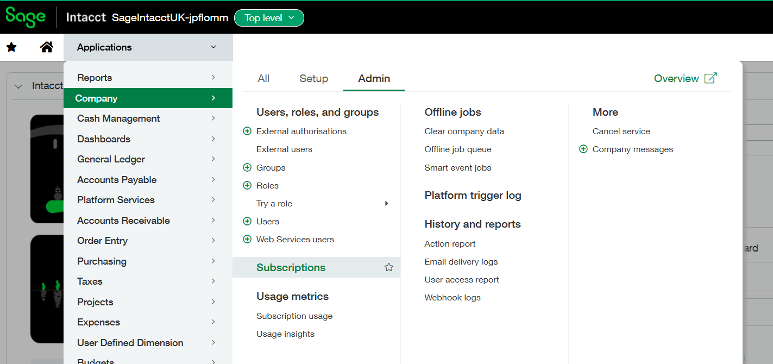Open Clear company data link
The height and width of the screenshot is (364, 773).
coord(464,131)
